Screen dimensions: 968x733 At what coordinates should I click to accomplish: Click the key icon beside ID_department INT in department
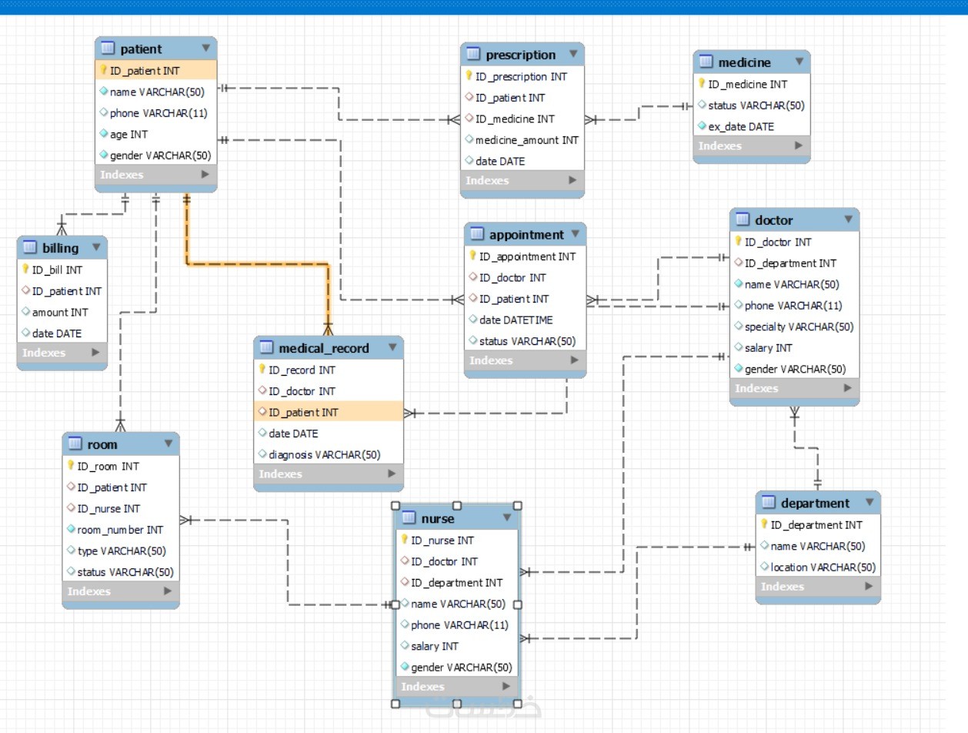coord(764,524)
